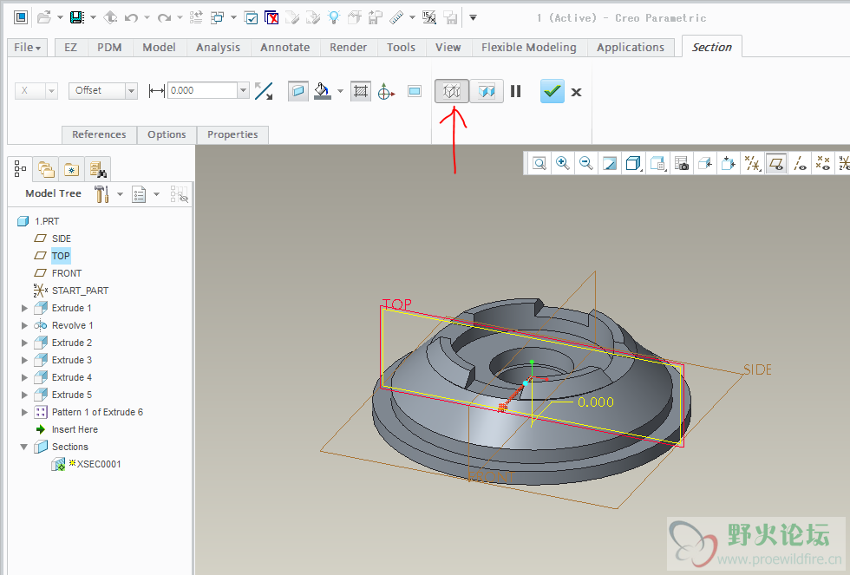Toggle cap surface of the section
This screenshot has height=575, width=850.
pos(297,91)
